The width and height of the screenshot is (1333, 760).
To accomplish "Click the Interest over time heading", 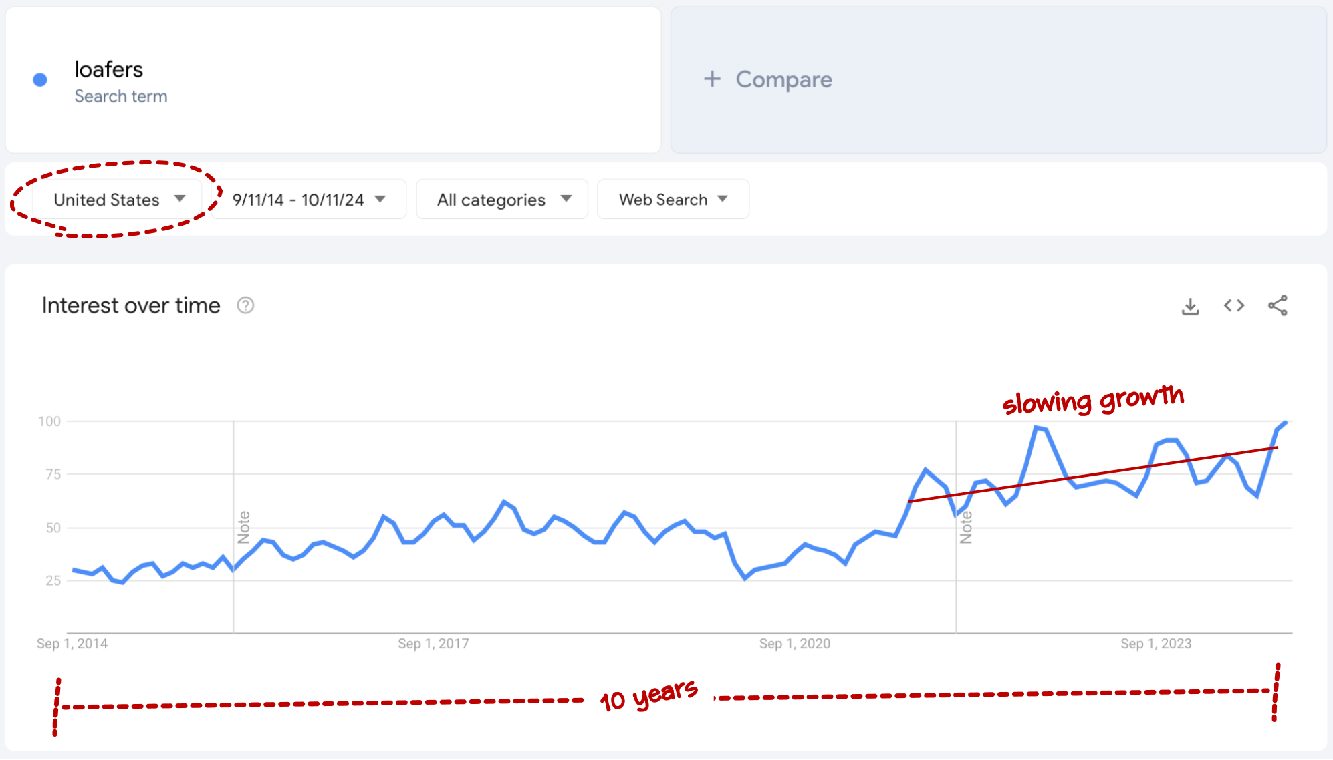I will pos(131,305).
